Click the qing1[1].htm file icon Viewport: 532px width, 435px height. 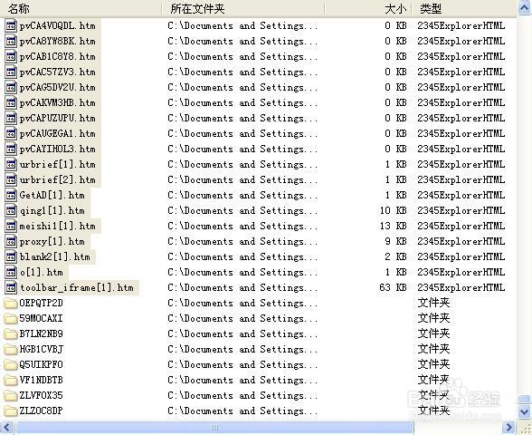11,210
